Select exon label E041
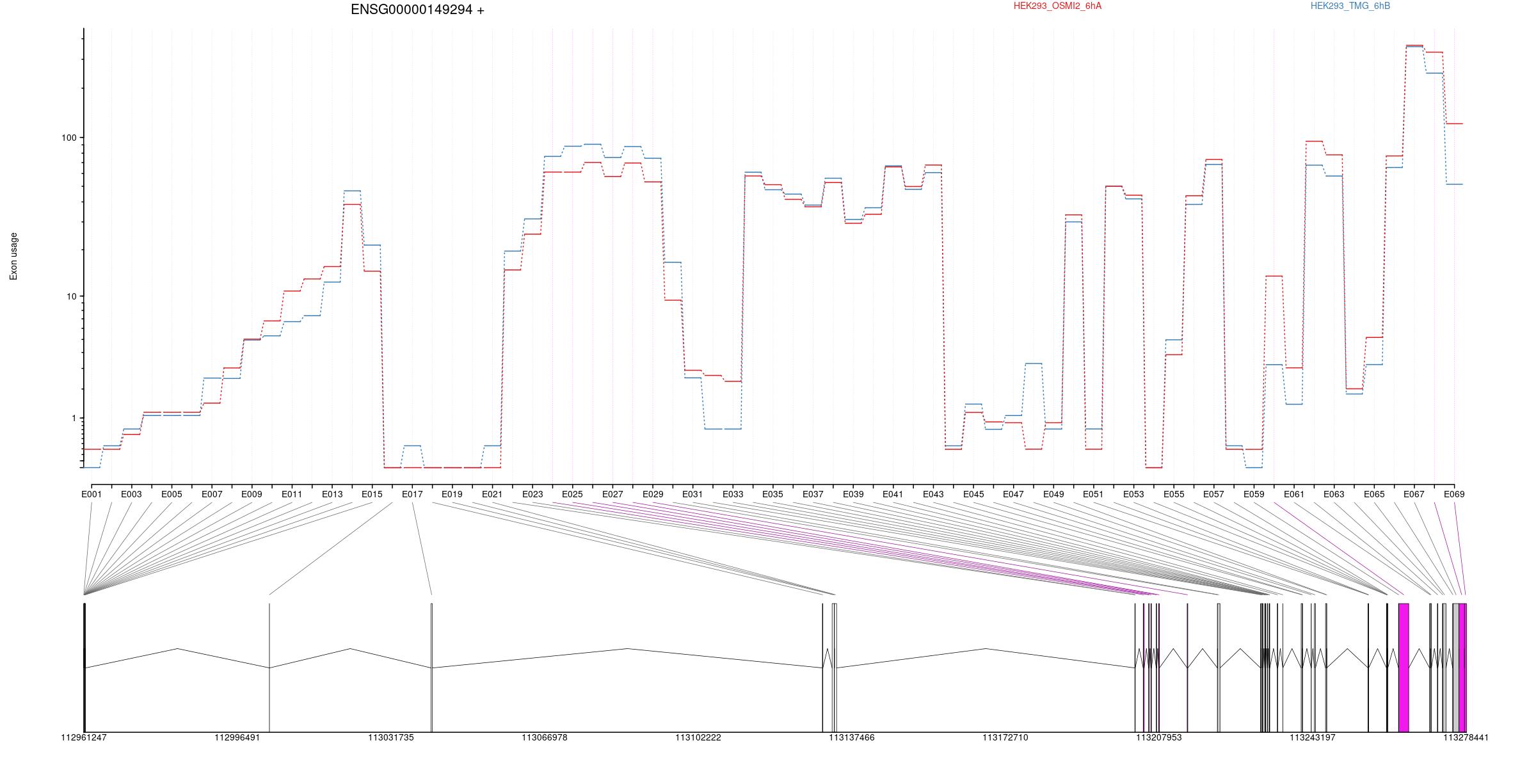The height and width of the screenshot is (768, 1536). pos(893,494)
